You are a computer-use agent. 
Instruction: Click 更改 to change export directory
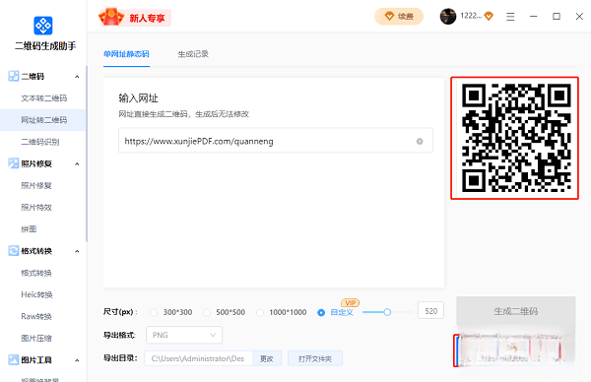267,358
